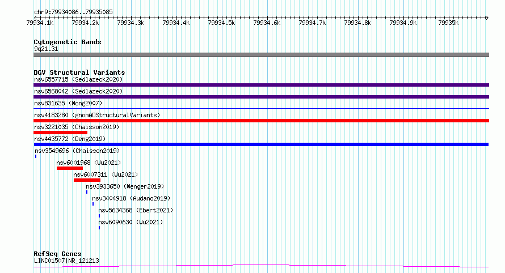The image size is (505, 273).
Task: Click the 79934.6k ruler label
Action: click(x=267, y=23)
